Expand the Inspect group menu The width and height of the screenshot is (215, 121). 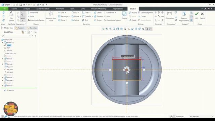coord(185,24)
